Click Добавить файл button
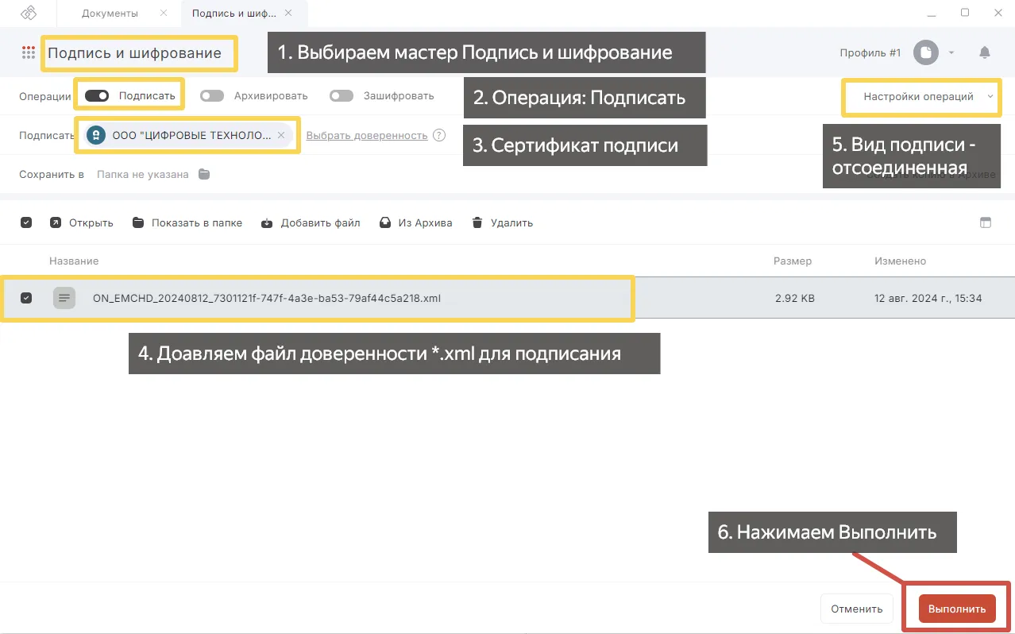Image resolution: width=1015 pixels, height=634 pixels. pos(311,222)
